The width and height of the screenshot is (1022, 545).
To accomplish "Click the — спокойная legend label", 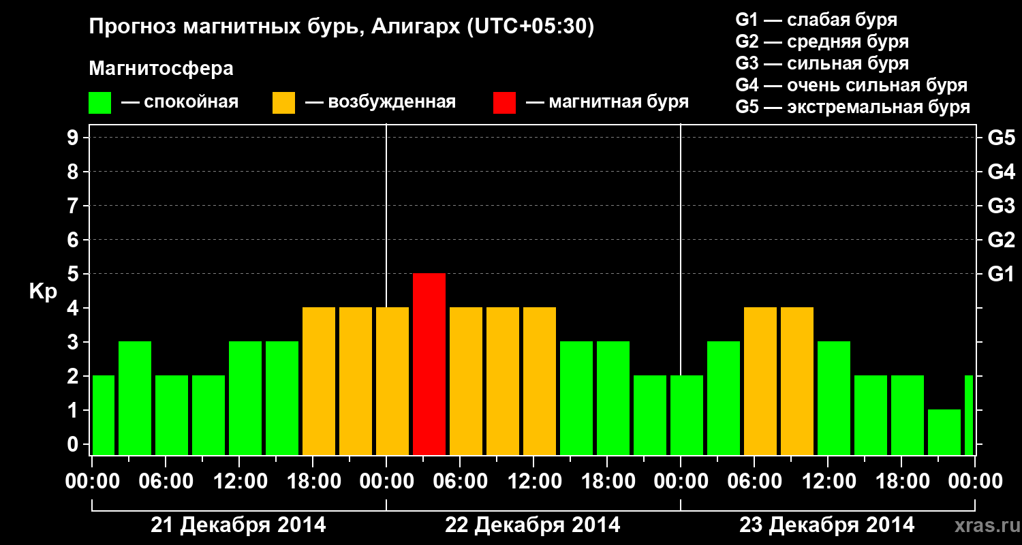I will click(x=180, y=102).
